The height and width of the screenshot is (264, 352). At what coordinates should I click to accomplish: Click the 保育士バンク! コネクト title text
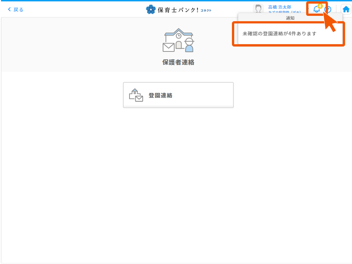(x=178, y=10)
